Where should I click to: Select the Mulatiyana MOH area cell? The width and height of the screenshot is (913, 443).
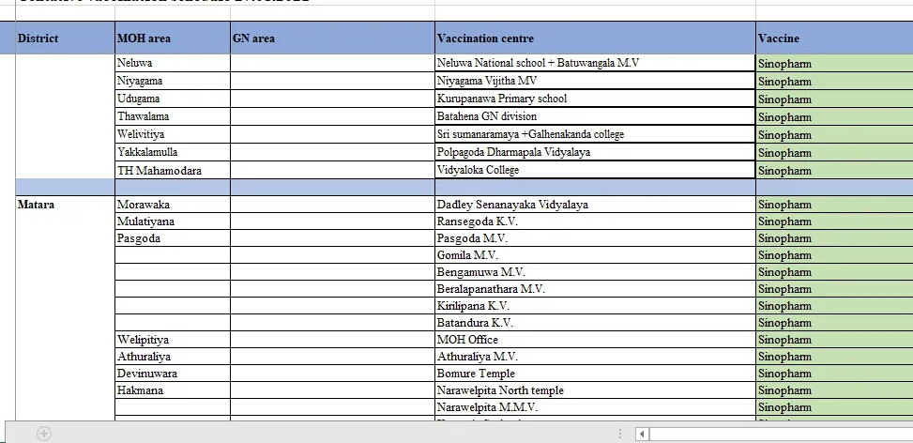(x=173, y=221)
